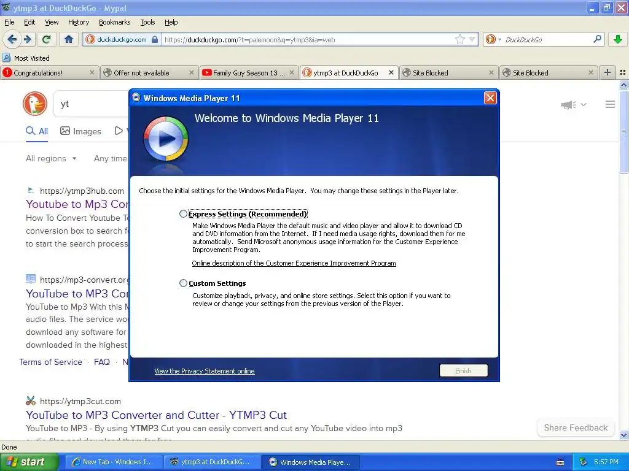Open Downloads with green arrow icon
The height and width of the screenshot is (471, 629).
(618, 39)
